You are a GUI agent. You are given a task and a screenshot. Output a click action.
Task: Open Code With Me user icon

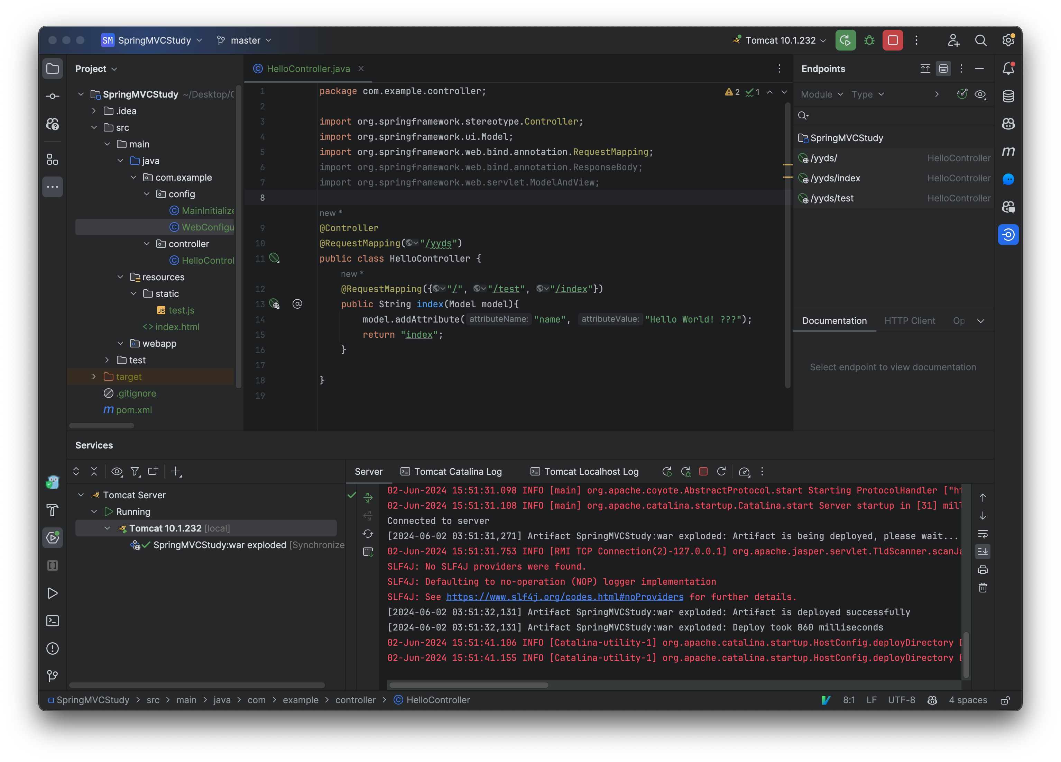tap(953, 40)
